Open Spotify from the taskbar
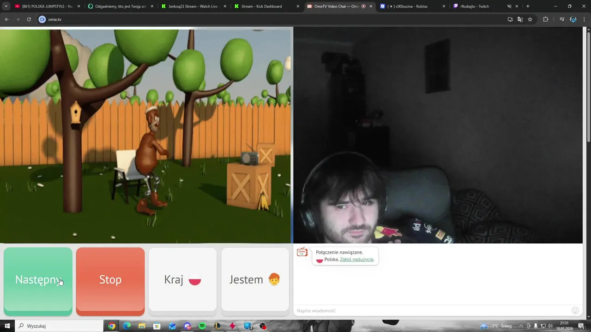This screenshot has width=591, height=332. 202,326
